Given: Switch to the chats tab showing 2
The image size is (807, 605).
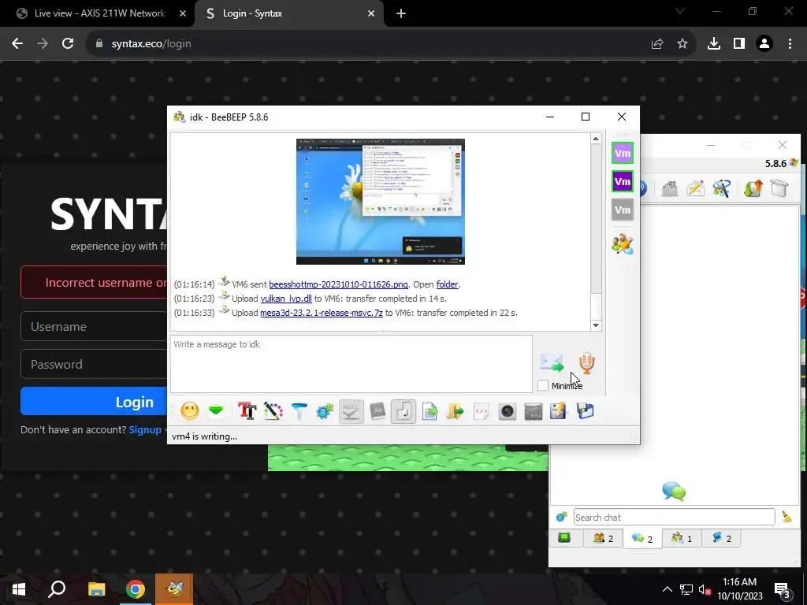Looking at the screenshot, I should pyautogui.click(x=642, y=538).
